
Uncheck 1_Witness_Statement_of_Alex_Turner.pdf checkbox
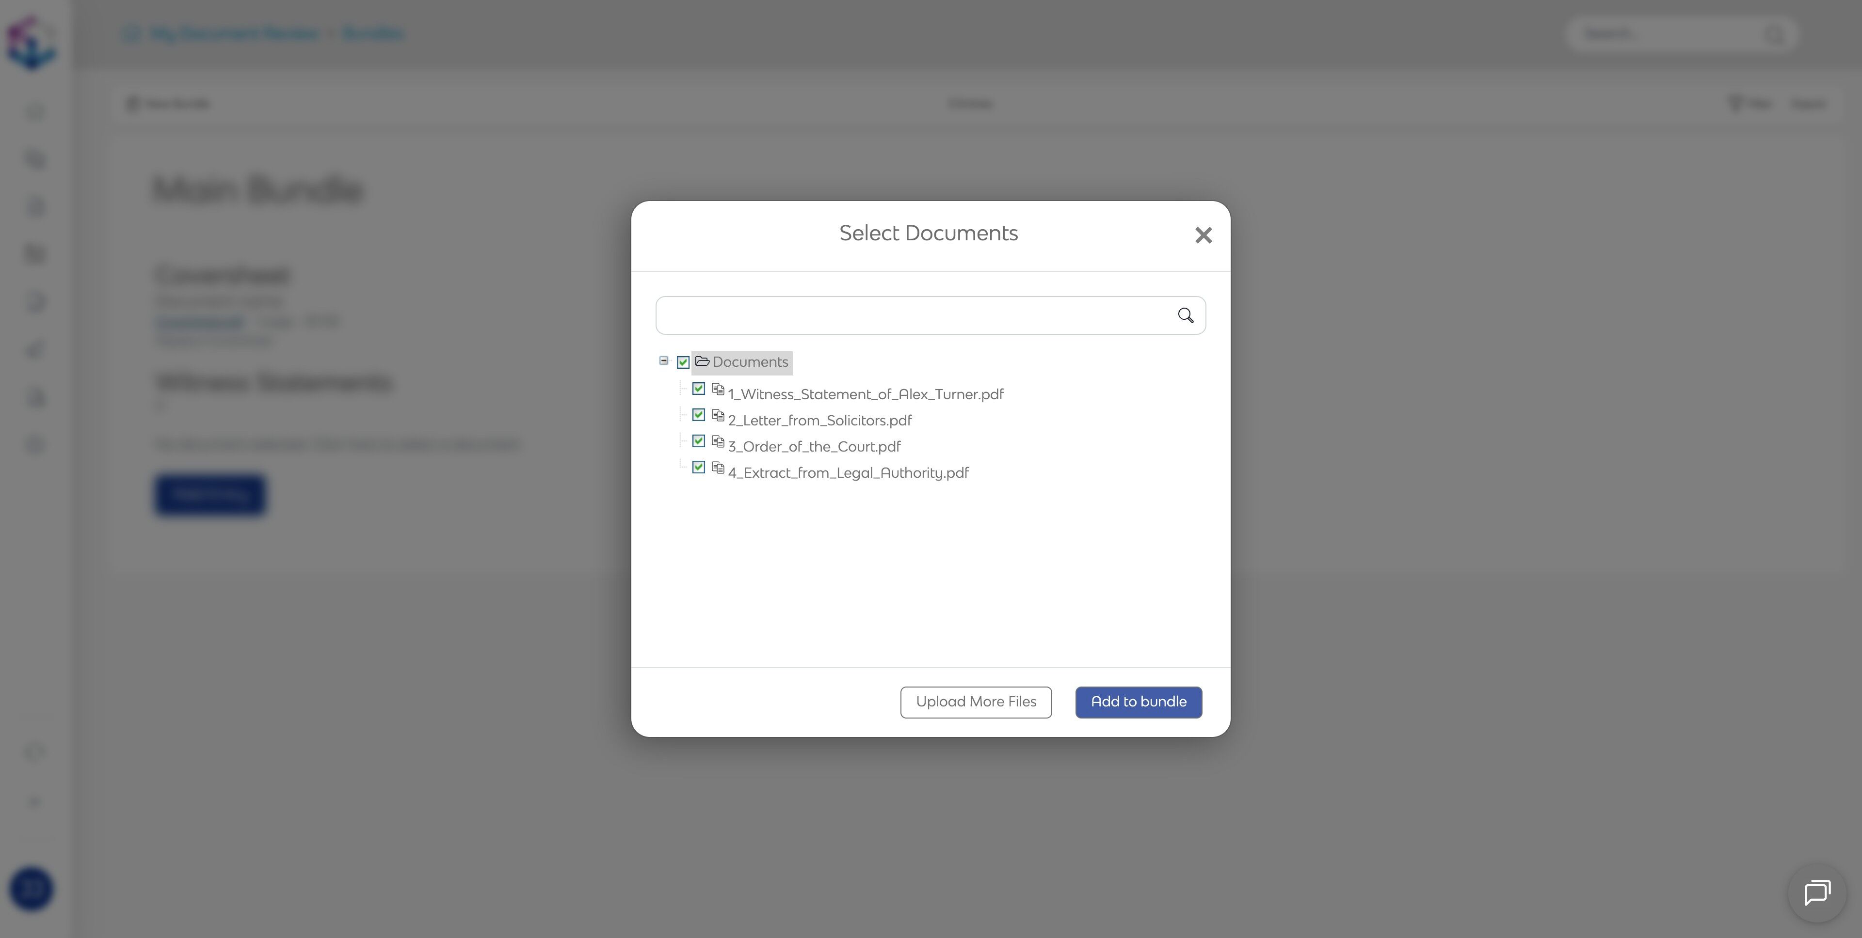coord(698,389)
